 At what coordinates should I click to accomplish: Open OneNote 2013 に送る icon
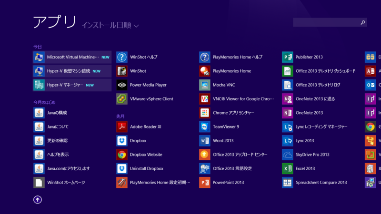click(x=288, y=99)
